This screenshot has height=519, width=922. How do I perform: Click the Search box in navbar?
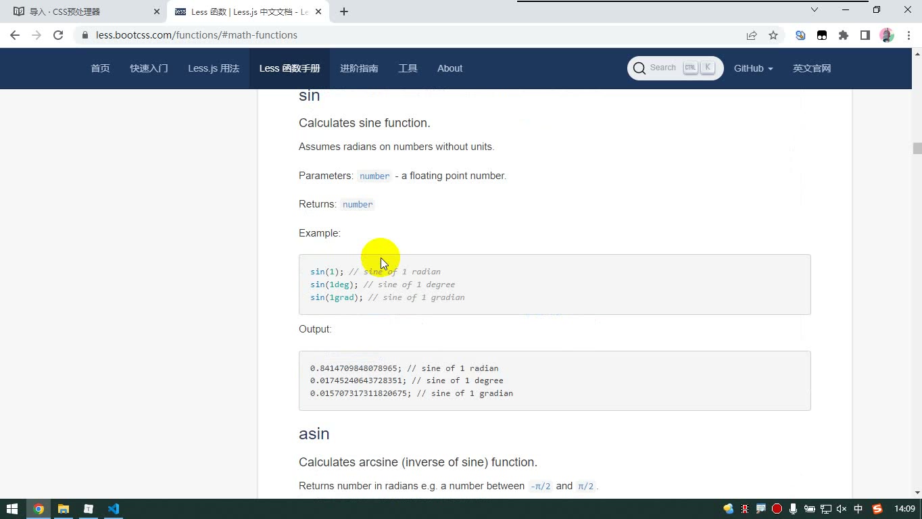pyautogui.click(x=675, y=68)
